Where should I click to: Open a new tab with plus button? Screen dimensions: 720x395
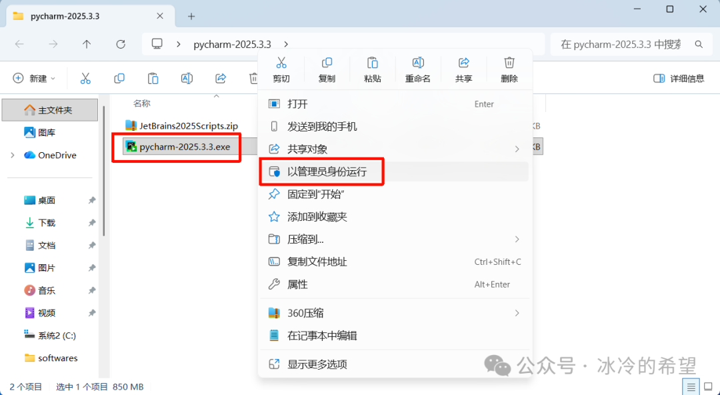(191, 16)
